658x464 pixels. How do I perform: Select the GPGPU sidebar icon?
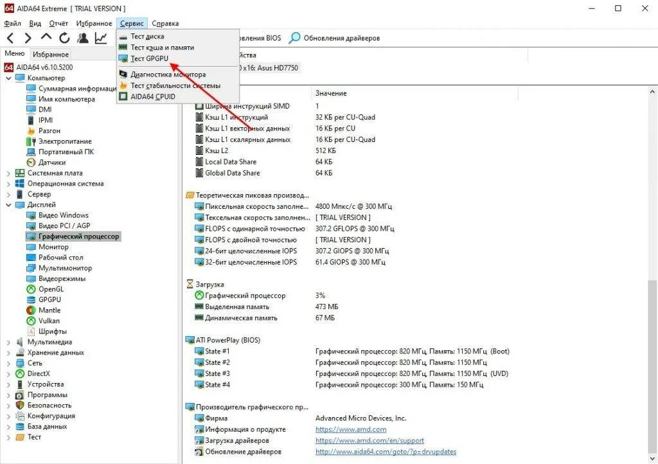[x=30, y=299]
